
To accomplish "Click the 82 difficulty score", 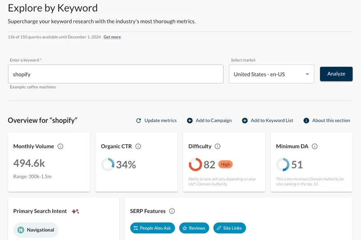I will pyautogui.click(x=209, y=165).
